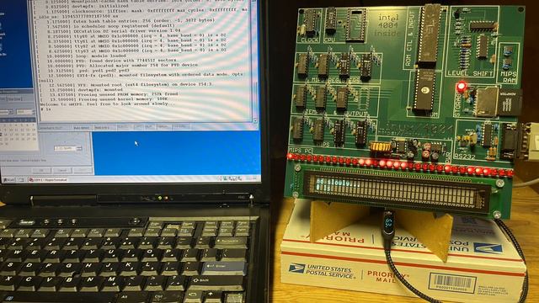This screenshot has width=539, height=303.
Task: Select second tab in Date and Time dialog
Action: pos(14,99)
